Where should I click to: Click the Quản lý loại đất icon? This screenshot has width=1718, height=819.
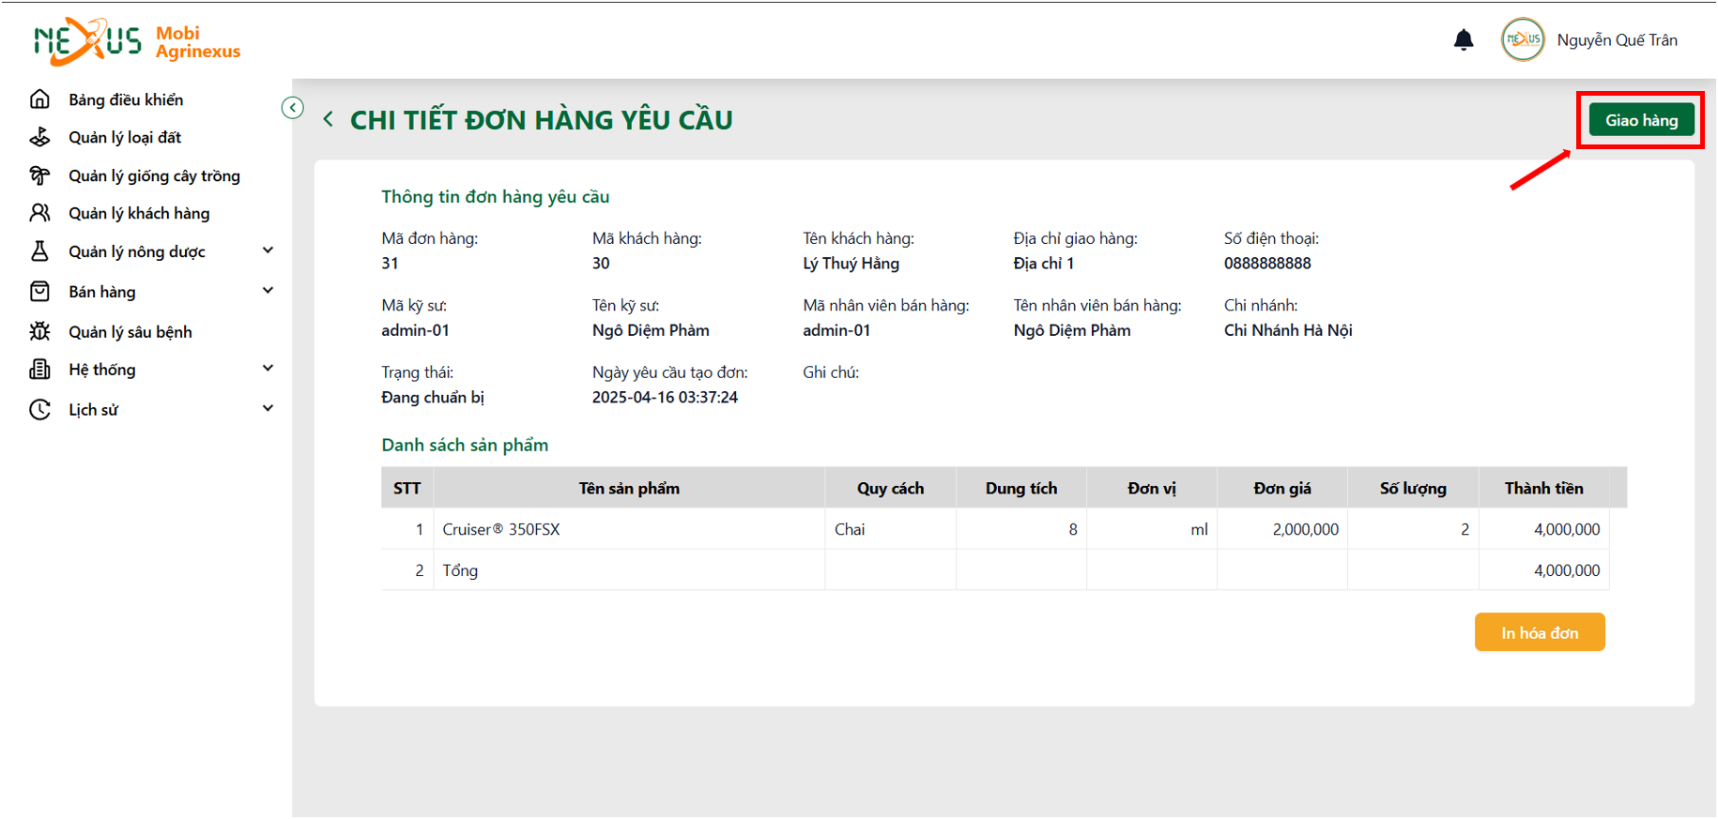pyautogui.click(x=39, y=137)
